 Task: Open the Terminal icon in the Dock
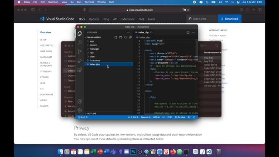point(186,152)
